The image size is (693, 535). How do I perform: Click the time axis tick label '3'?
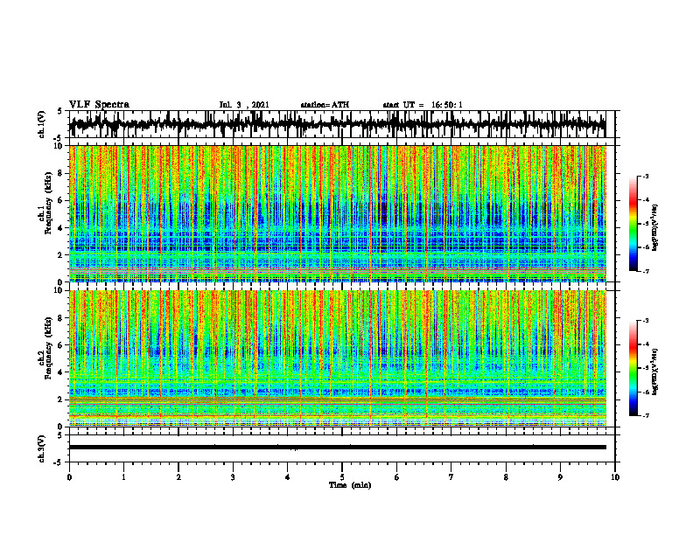pyautogui.click(x=233, y=477)
